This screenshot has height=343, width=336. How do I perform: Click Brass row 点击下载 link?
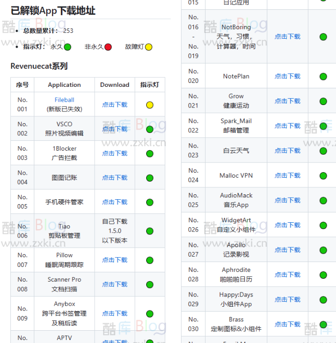point(287,324)
